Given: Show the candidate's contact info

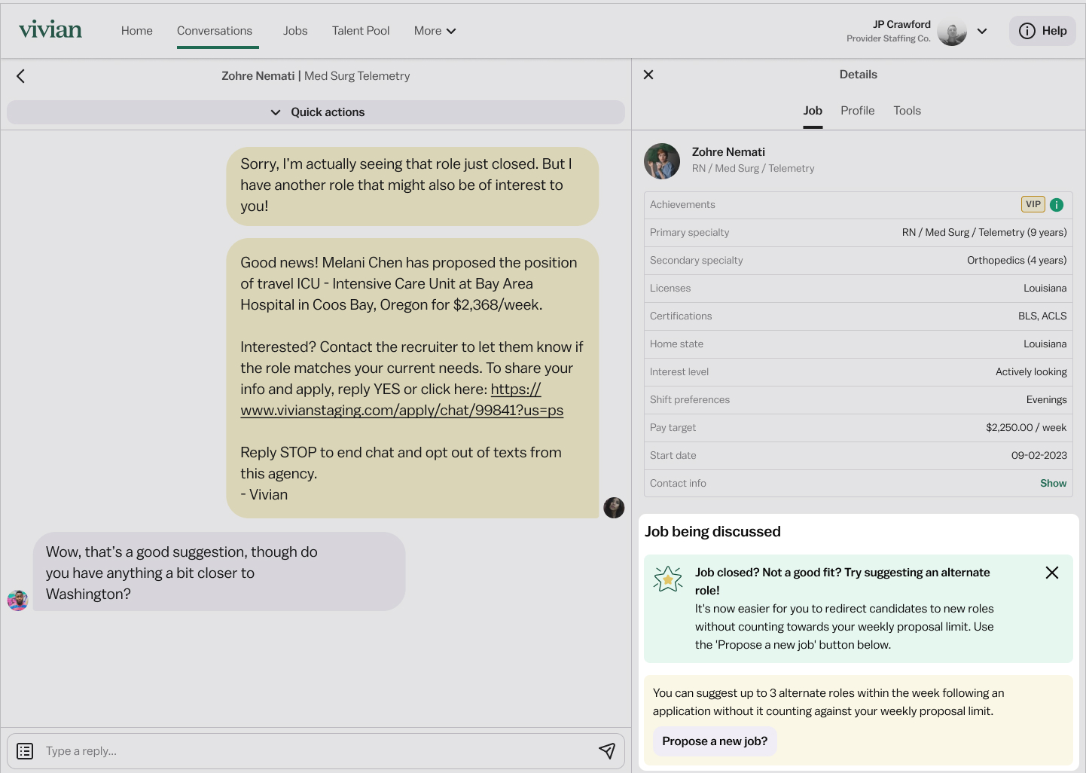Looking at the screenshot, I should [1053, 484].
